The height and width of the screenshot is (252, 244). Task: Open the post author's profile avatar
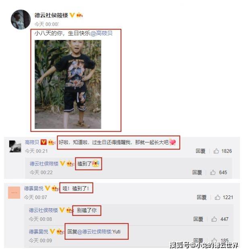pos(21,19)
